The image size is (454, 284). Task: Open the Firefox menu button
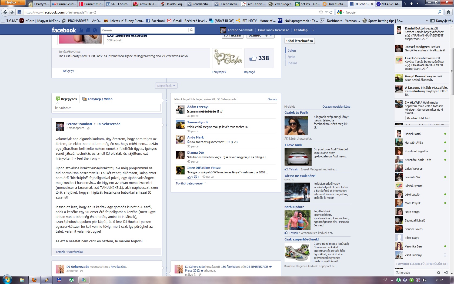pos(12,2)
